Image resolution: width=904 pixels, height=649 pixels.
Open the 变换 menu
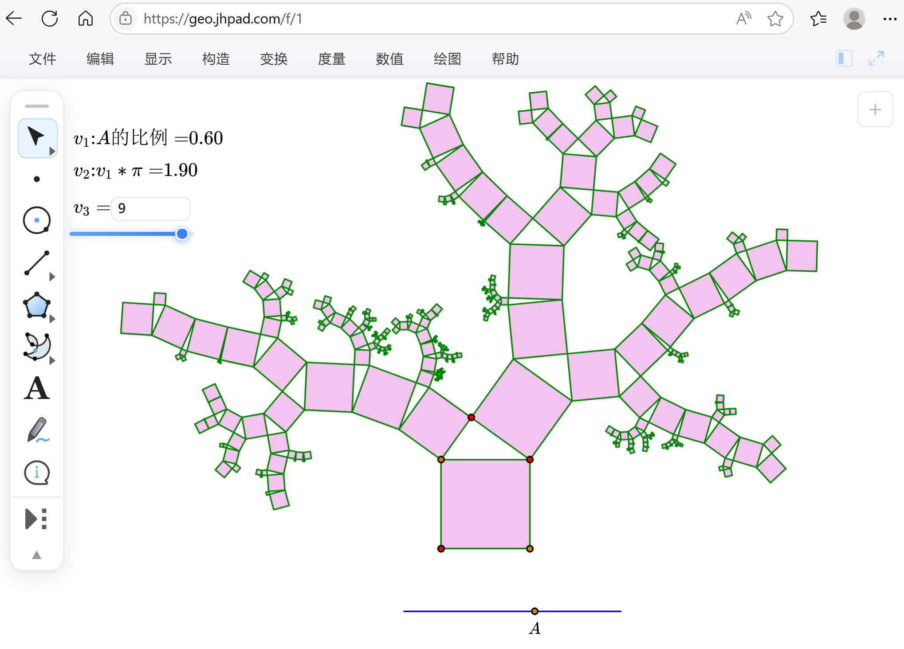tap(274, 59)
